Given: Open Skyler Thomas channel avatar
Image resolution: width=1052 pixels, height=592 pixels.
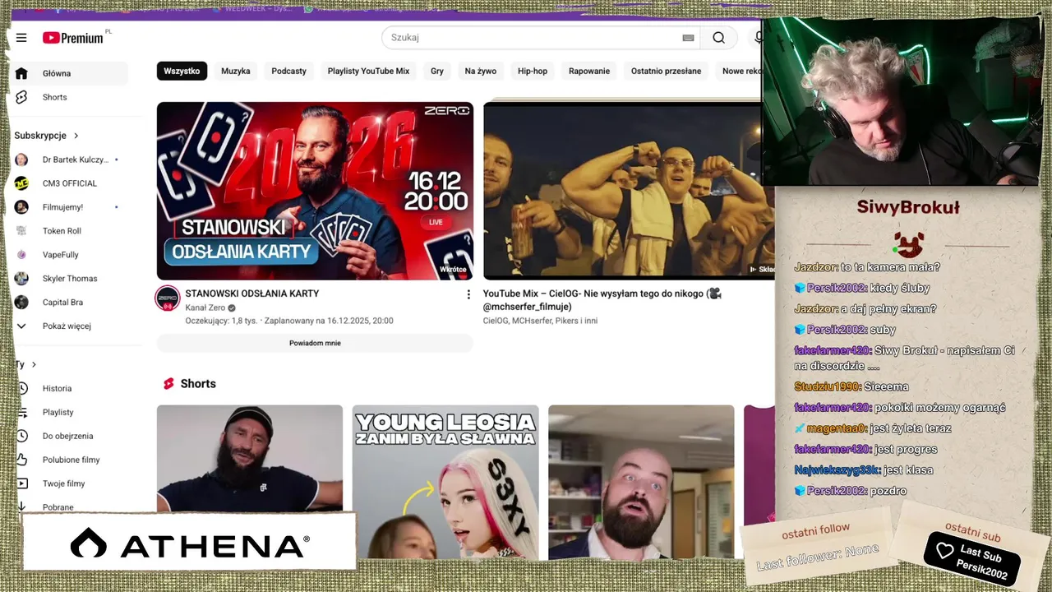Looking at the screenshot, I should [21, 279].
